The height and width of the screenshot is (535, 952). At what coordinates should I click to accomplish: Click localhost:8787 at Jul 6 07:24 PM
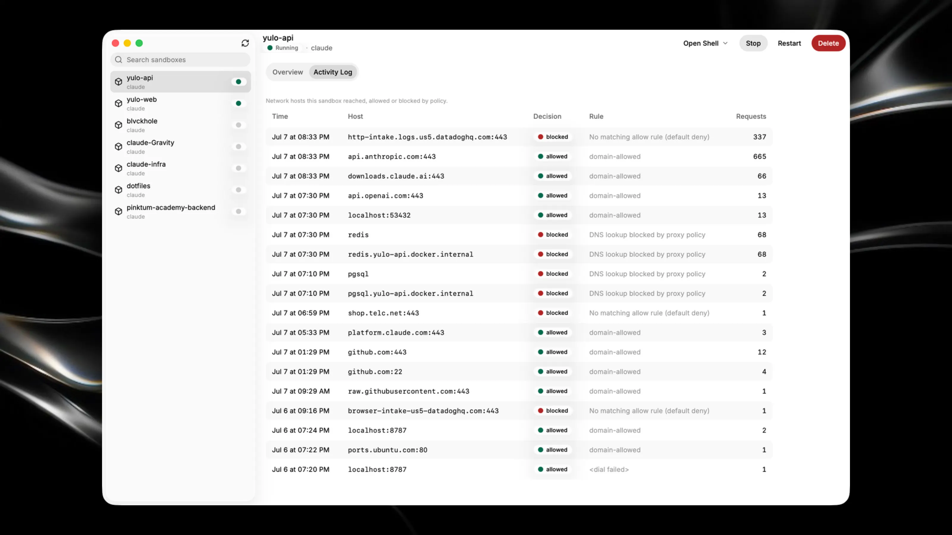coord(377,430)
